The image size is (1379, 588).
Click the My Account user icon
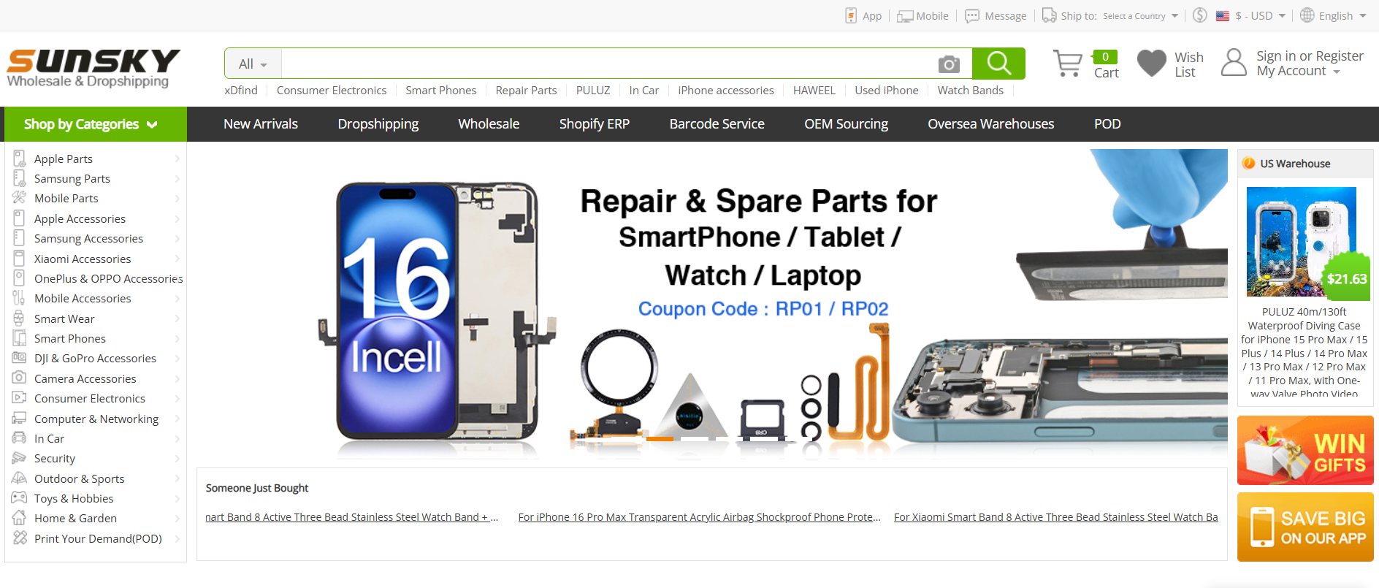pos(1234,63)
